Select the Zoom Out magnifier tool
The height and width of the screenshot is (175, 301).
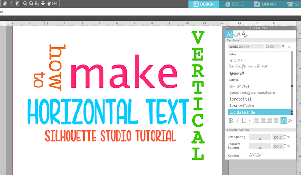[31, 3]
